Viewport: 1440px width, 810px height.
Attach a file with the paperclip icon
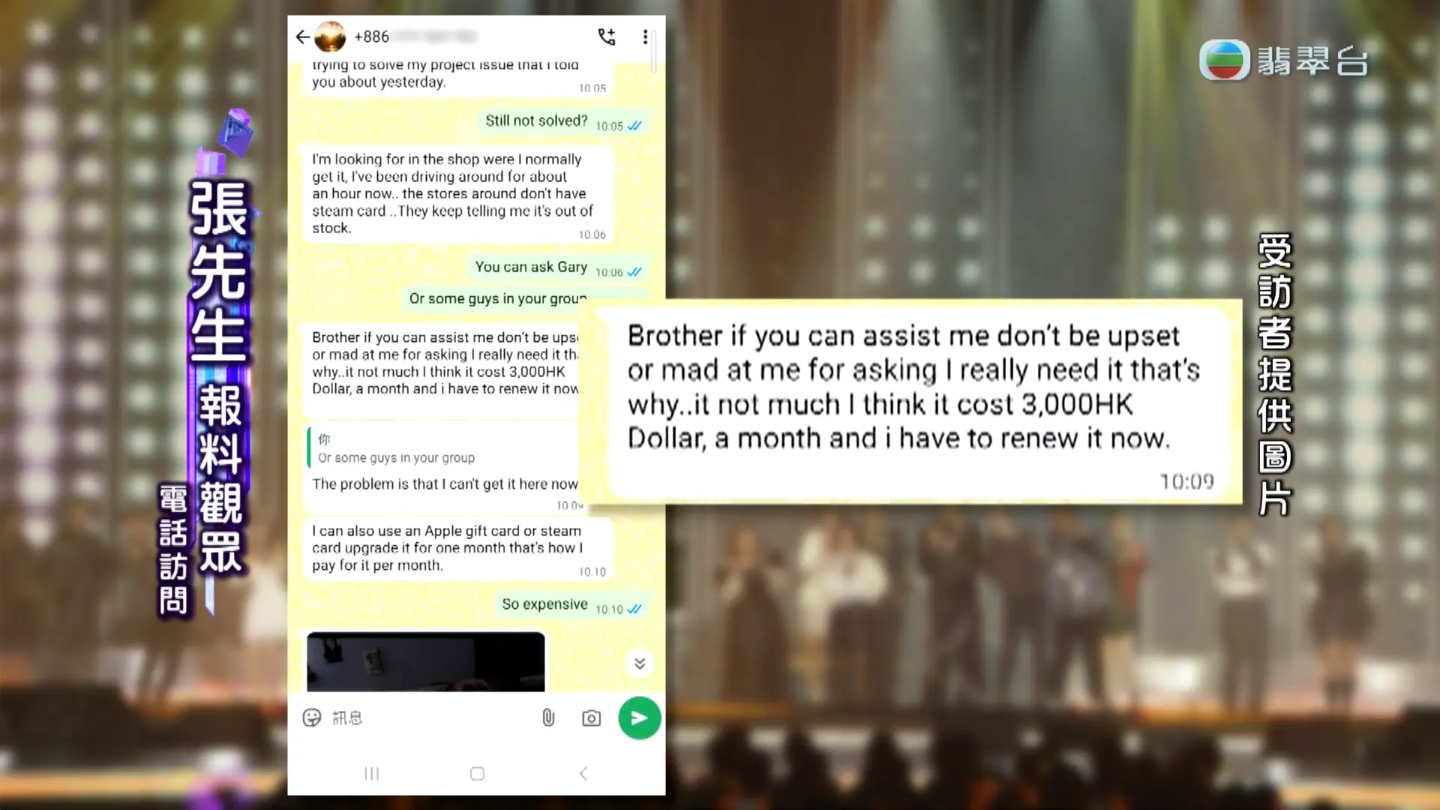click(548, 718)
